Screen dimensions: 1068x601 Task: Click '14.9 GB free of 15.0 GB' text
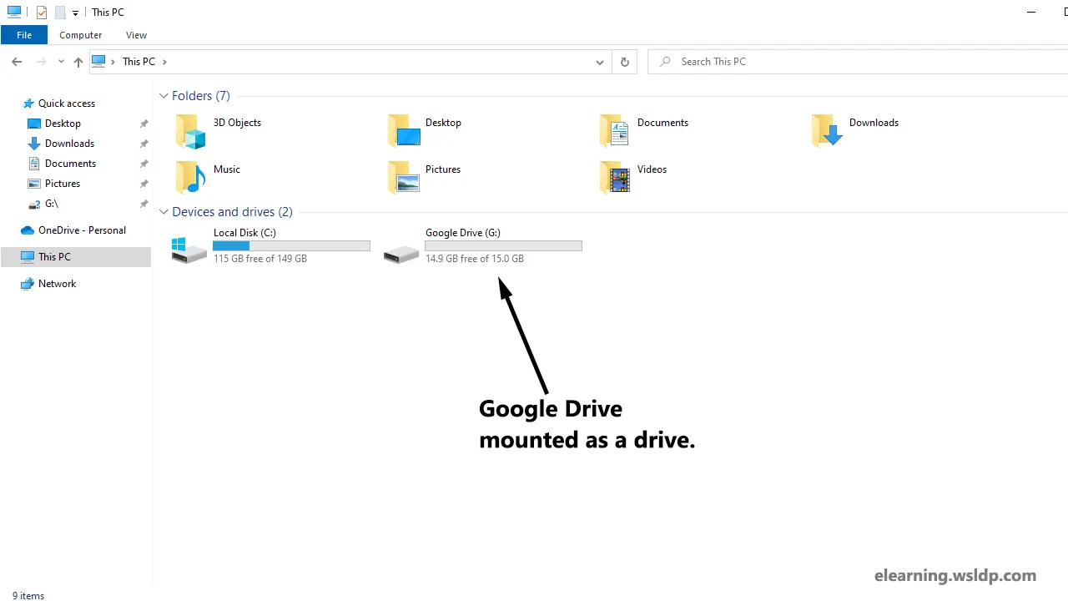(x=475, y=259)
